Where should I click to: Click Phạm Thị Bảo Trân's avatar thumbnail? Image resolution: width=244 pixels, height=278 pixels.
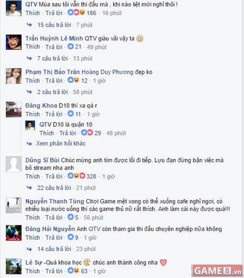(x=14, y=76)
